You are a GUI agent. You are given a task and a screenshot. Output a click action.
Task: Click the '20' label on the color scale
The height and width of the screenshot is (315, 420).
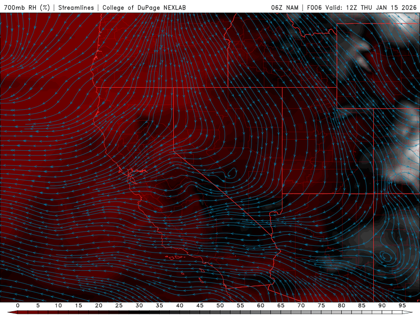pyautogui.click(x=99, y=306)
